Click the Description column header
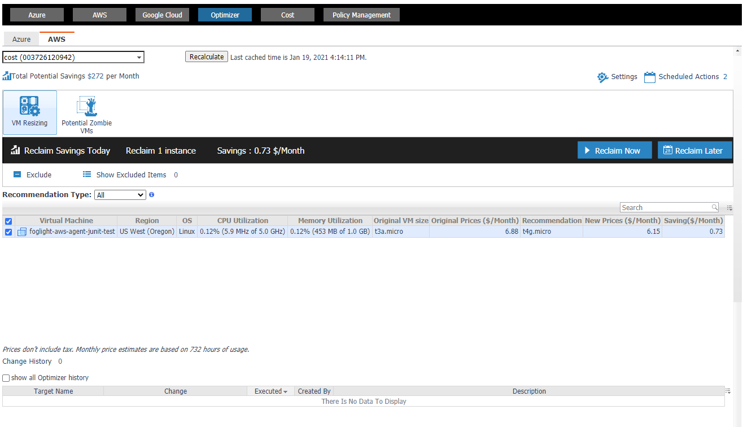This screenshot has width=743, height=427. 529,391
